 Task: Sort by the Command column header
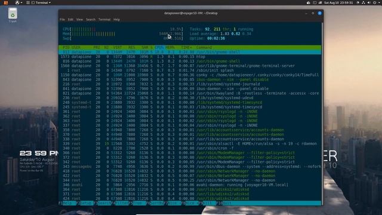click(204, 48)
